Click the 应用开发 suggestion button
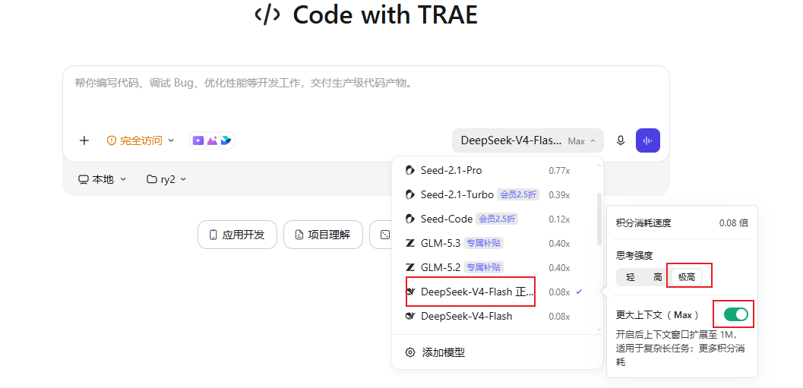Screen dimensions: 803x388 point(237,235)
